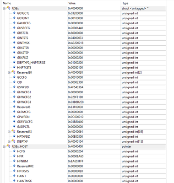Click the GOTGCTL field icon
The image size is (174, 183).
pos(14,13)
